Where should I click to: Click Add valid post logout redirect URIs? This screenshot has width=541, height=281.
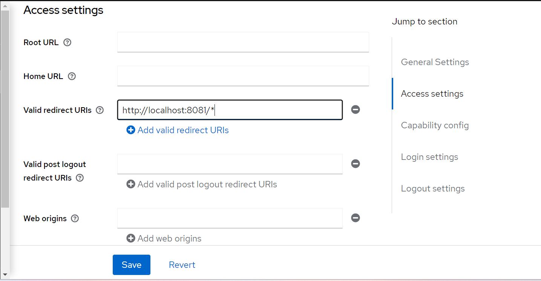202,184
